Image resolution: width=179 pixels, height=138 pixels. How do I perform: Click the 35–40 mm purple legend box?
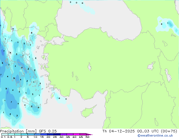(x=70, y=134)
